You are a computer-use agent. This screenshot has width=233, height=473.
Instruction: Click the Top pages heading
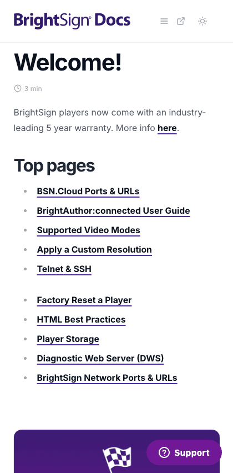[54, 165]
